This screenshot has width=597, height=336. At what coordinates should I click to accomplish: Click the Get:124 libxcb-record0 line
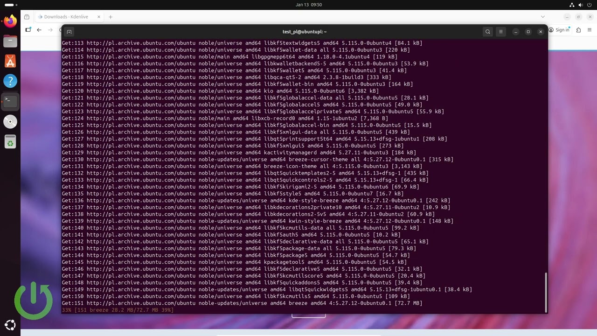click(x=225, y=119)
